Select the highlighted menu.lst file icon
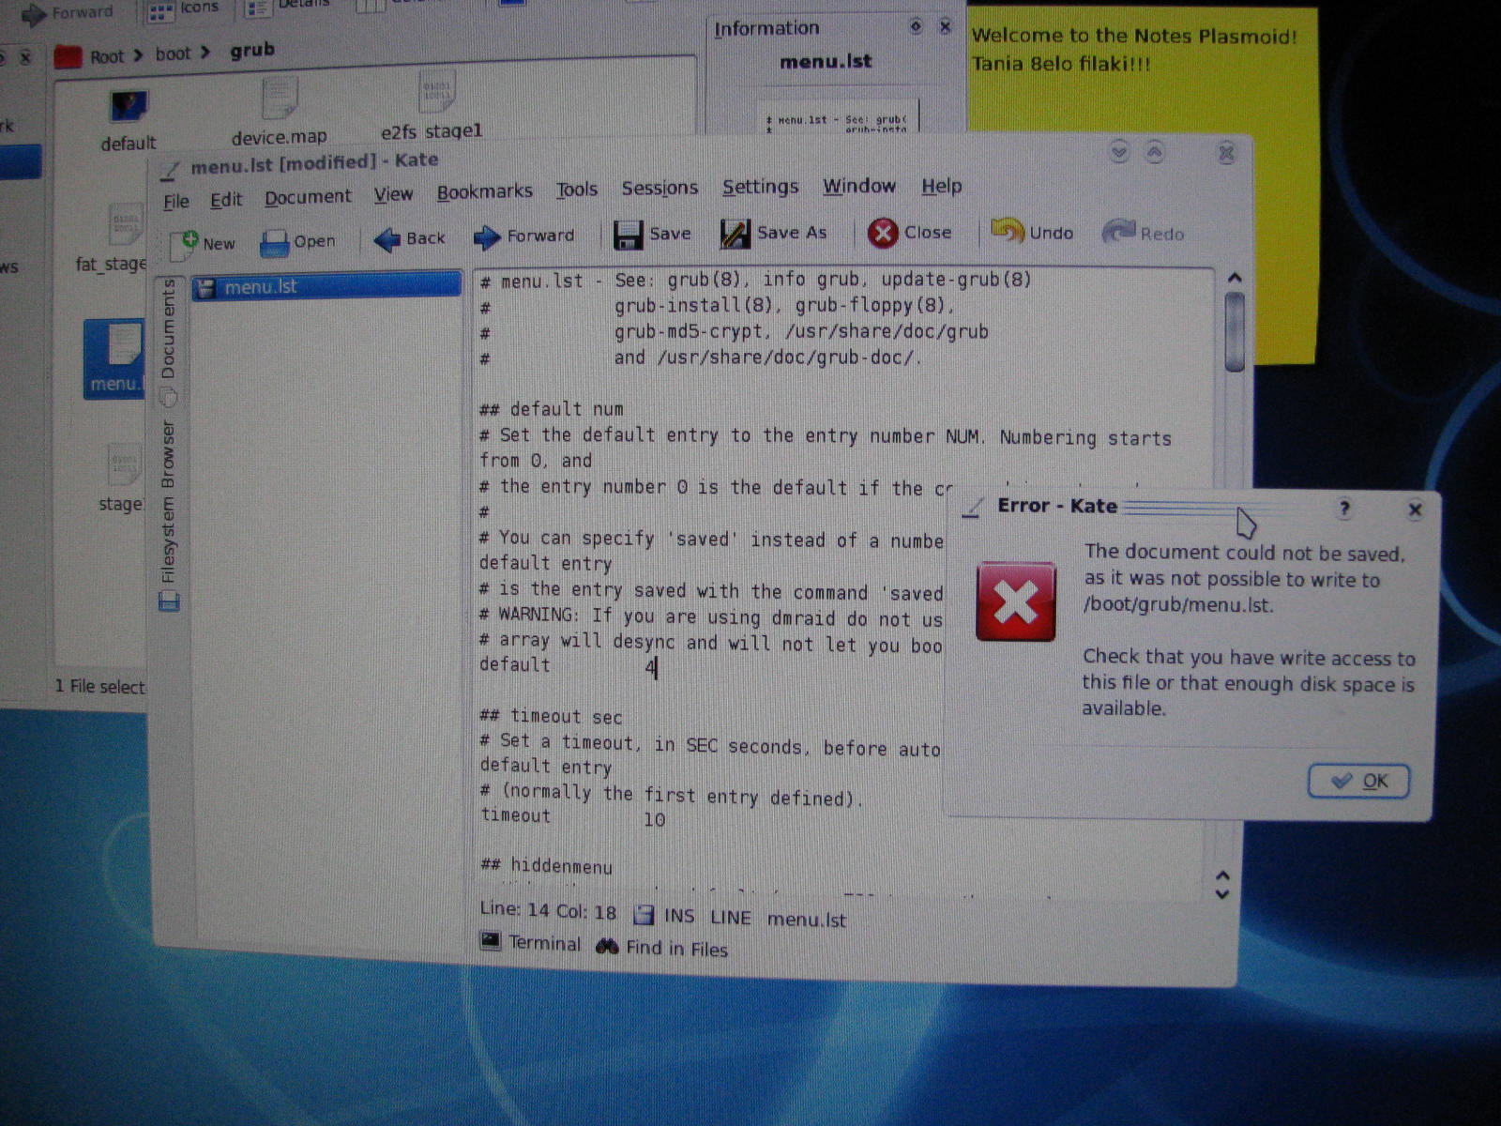1501x1126 pixels. [114, 358]
